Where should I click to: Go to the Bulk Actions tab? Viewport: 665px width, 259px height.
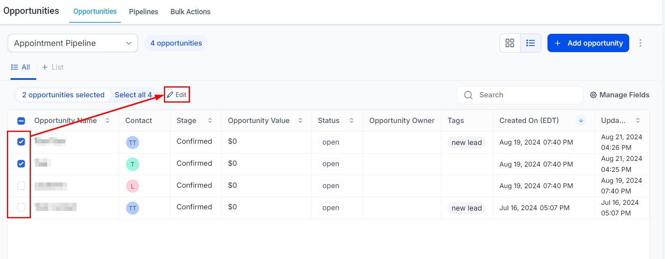tap(190, 12)
